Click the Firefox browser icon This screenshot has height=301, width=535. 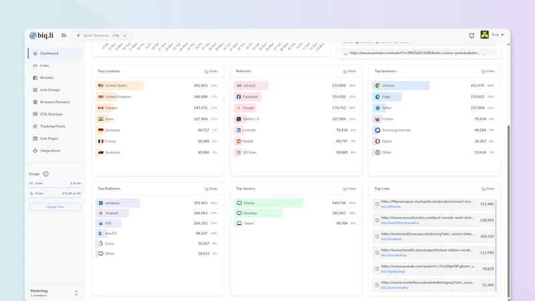click(378, 119)
